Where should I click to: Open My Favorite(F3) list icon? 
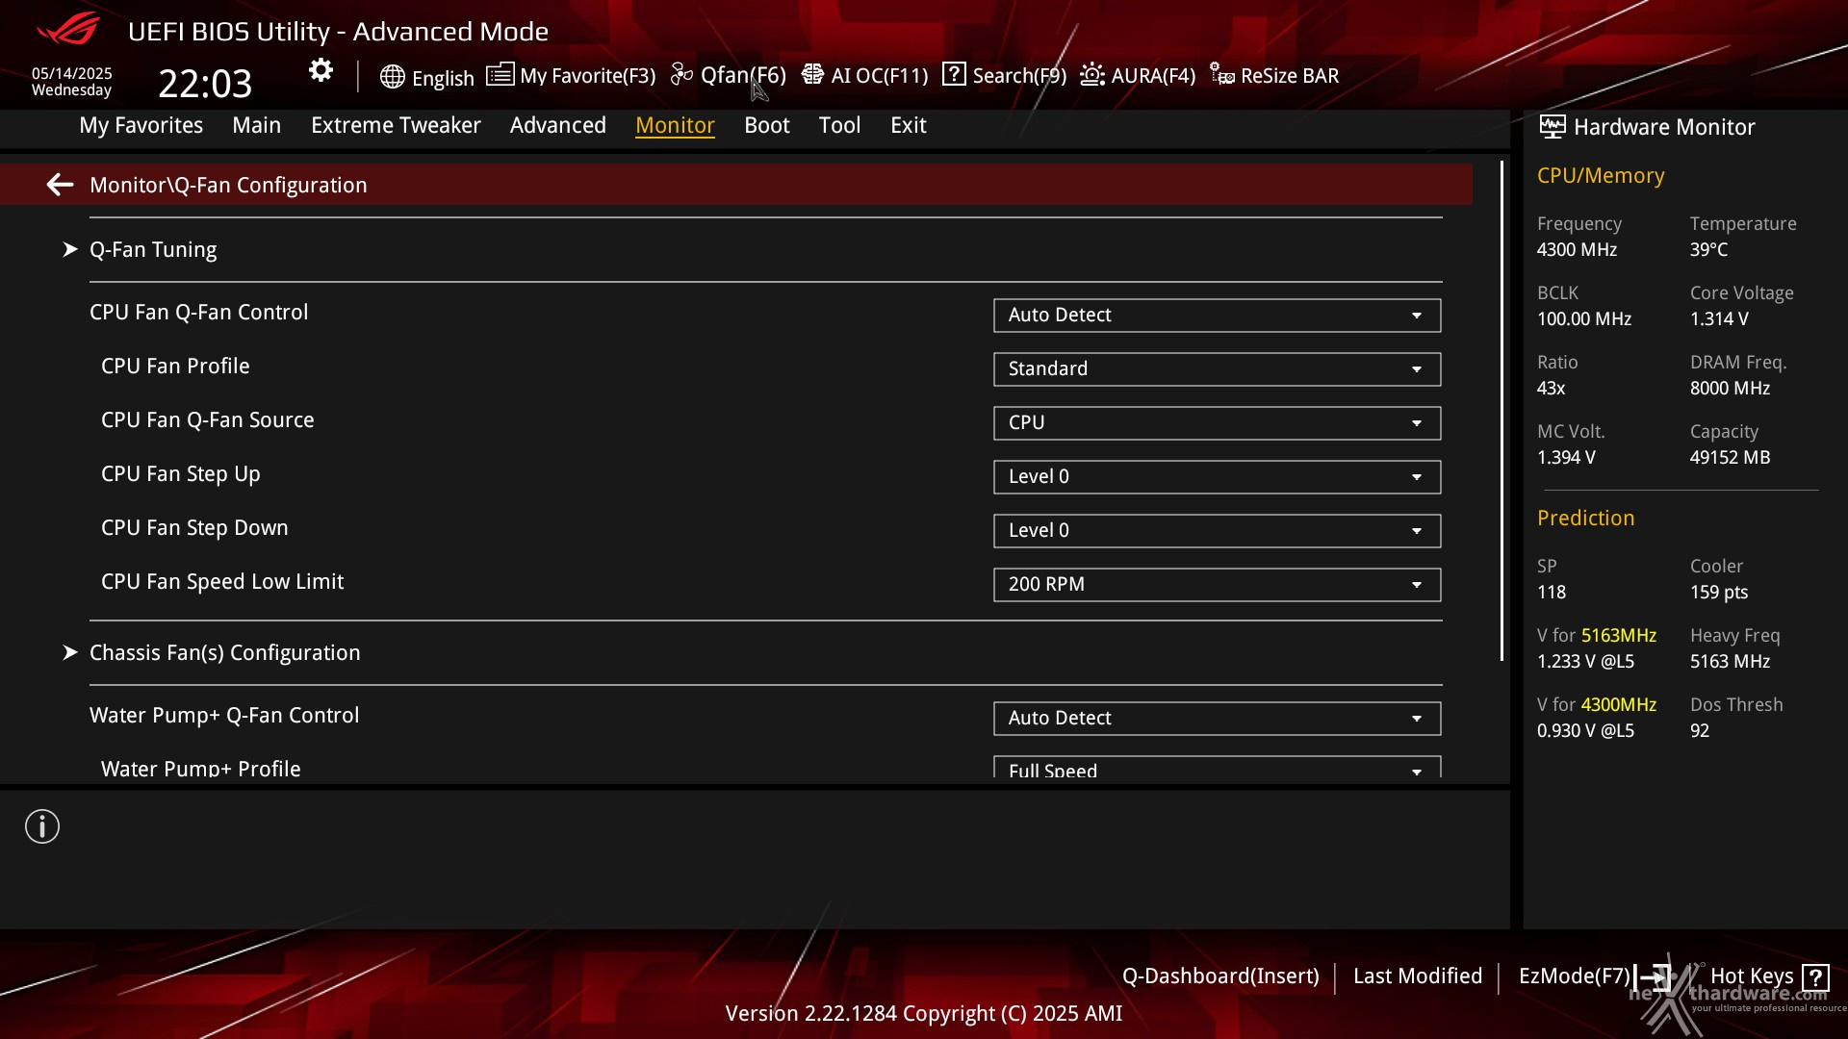tap(500, 74)
